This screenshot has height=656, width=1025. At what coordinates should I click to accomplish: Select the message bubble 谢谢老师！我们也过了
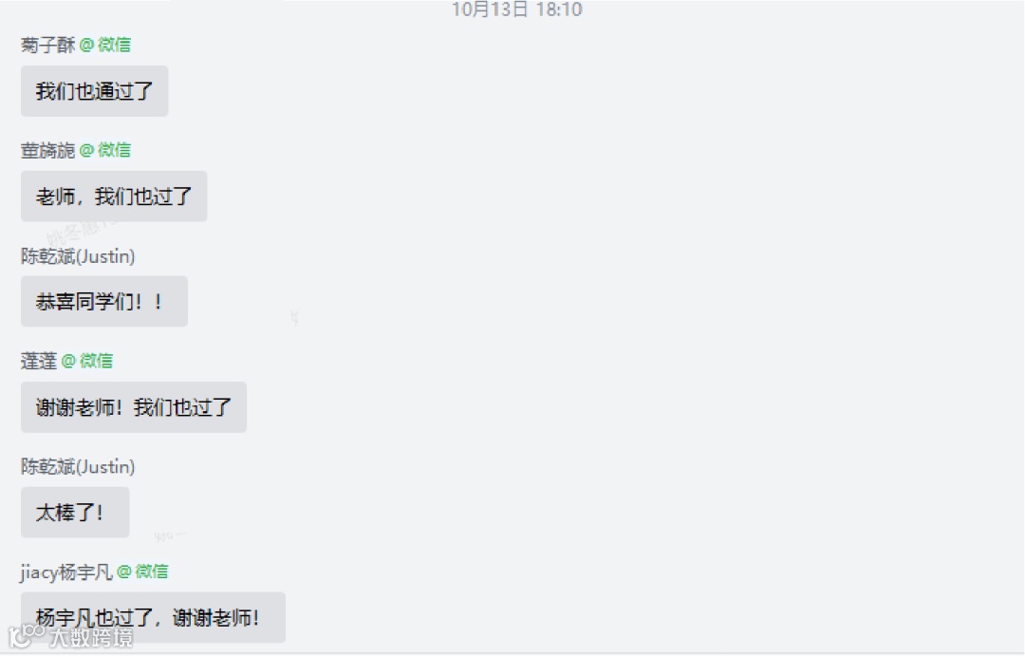pyautogui.click(x=134, y=407)
